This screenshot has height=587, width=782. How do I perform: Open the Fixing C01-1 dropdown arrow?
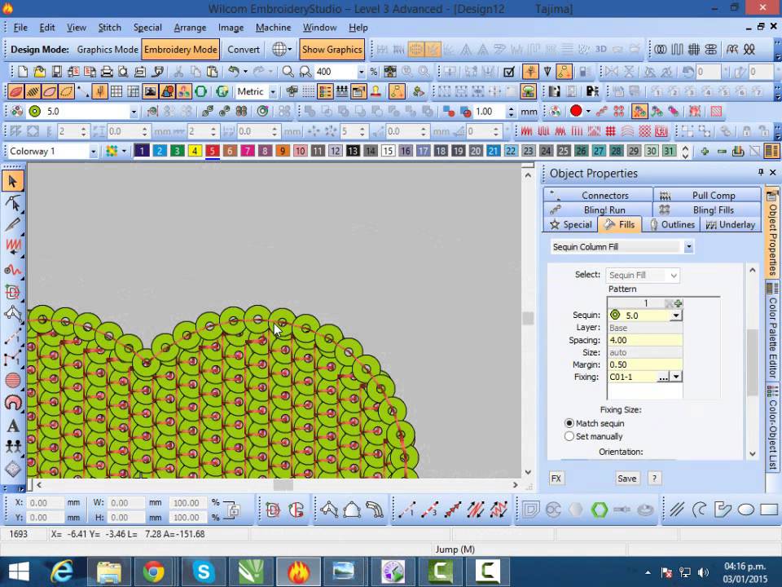(676, 377)
